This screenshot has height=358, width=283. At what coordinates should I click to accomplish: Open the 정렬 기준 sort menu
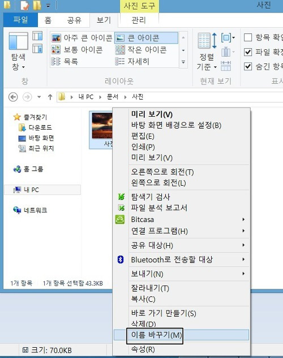coord(207,52)
